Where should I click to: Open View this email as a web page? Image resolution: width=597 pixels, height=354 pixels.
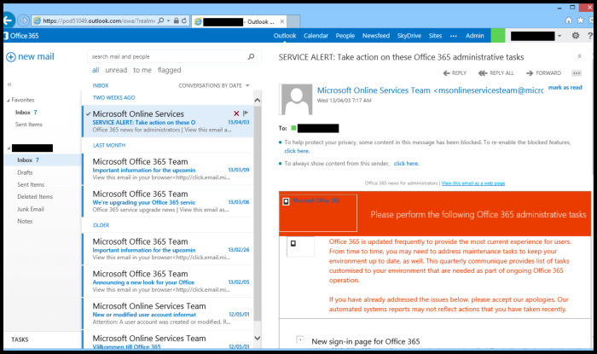click(x=472, y=183)
